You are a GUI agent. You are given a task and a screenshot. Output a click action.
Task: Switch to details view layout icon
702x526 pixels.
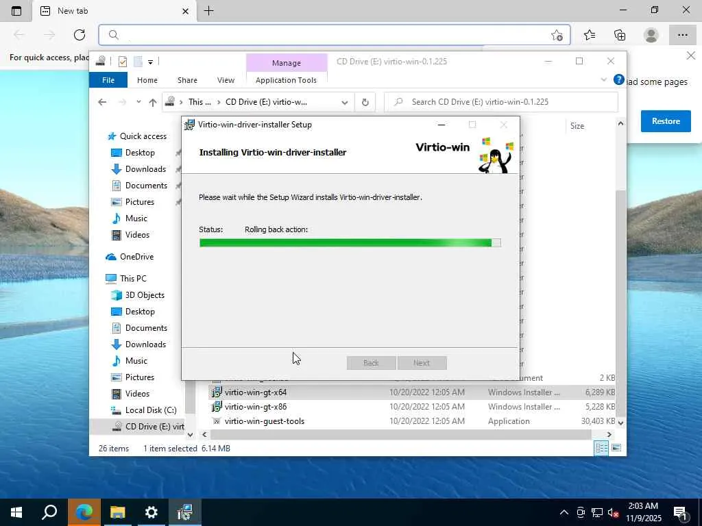point(601,448)
